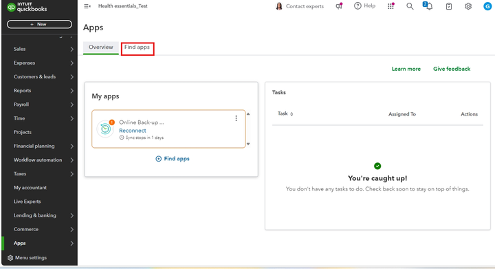Open the apps grid launcher icon
This screenshot has height=269, width=495.
[390, 6]
